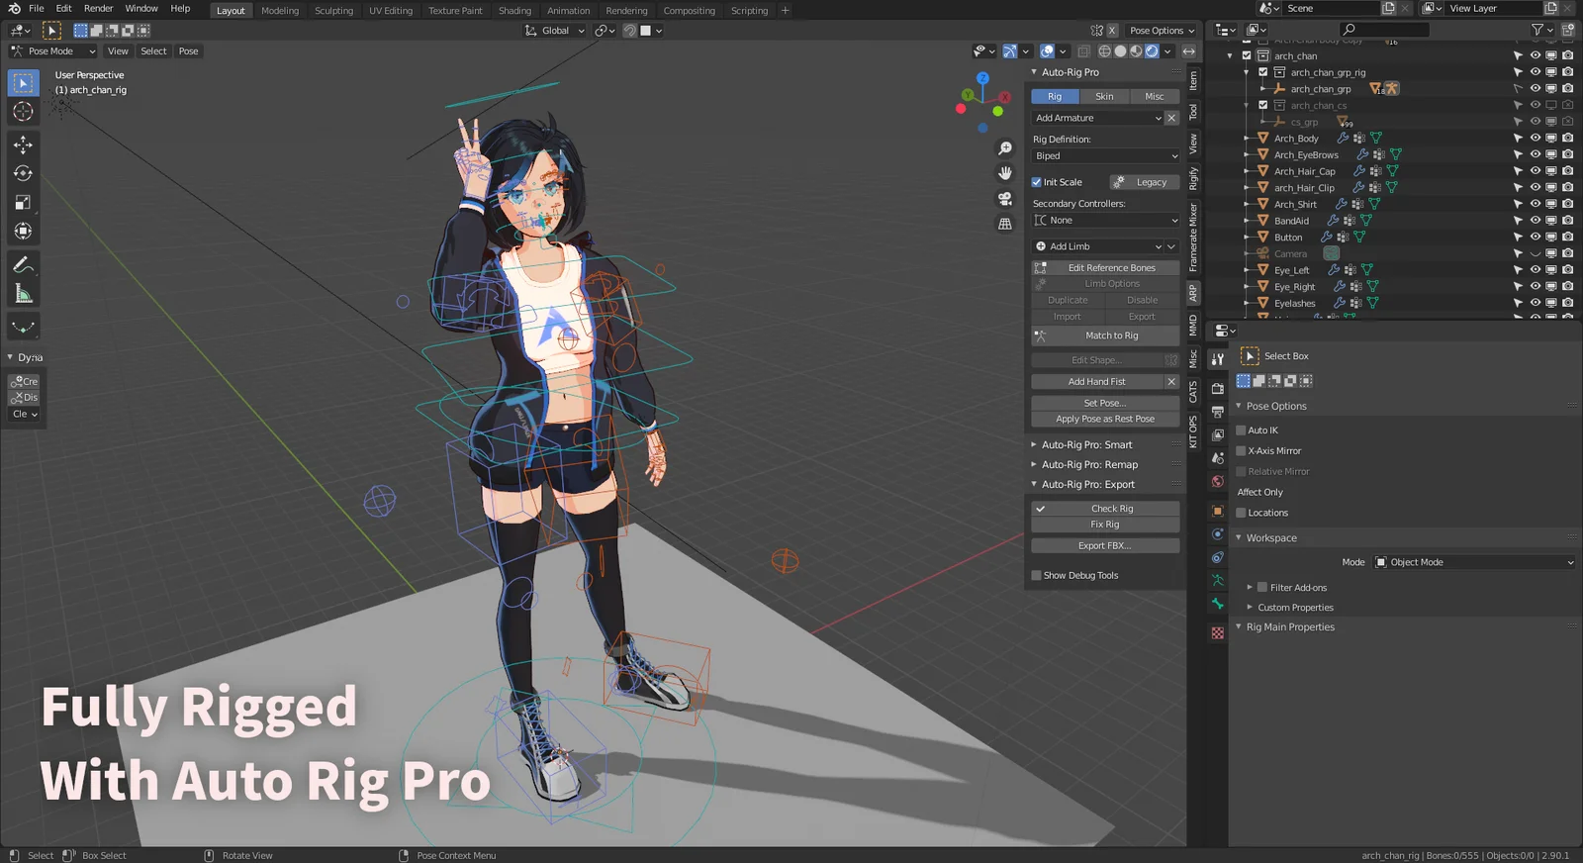
Task: Open the Rigify sidebar tab
Action: (x=1193, y=178)
